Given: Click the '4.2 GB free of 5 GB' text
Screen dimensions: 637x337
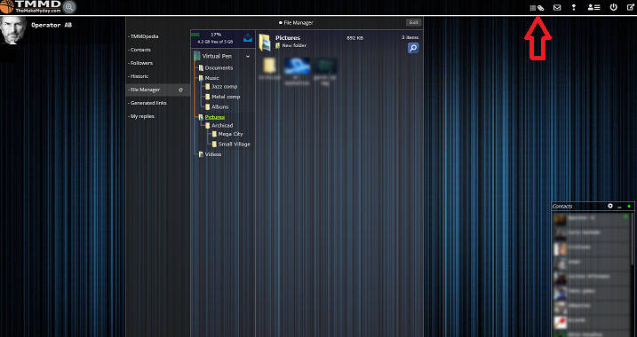Looking at the screenshot, I should (215, 42).
